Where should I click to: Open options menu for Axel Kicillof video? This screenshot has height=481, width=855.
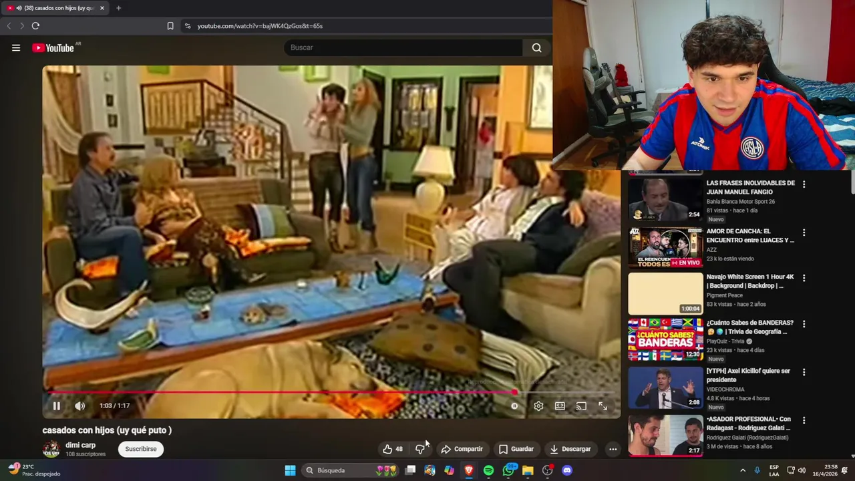pos(804,371)
